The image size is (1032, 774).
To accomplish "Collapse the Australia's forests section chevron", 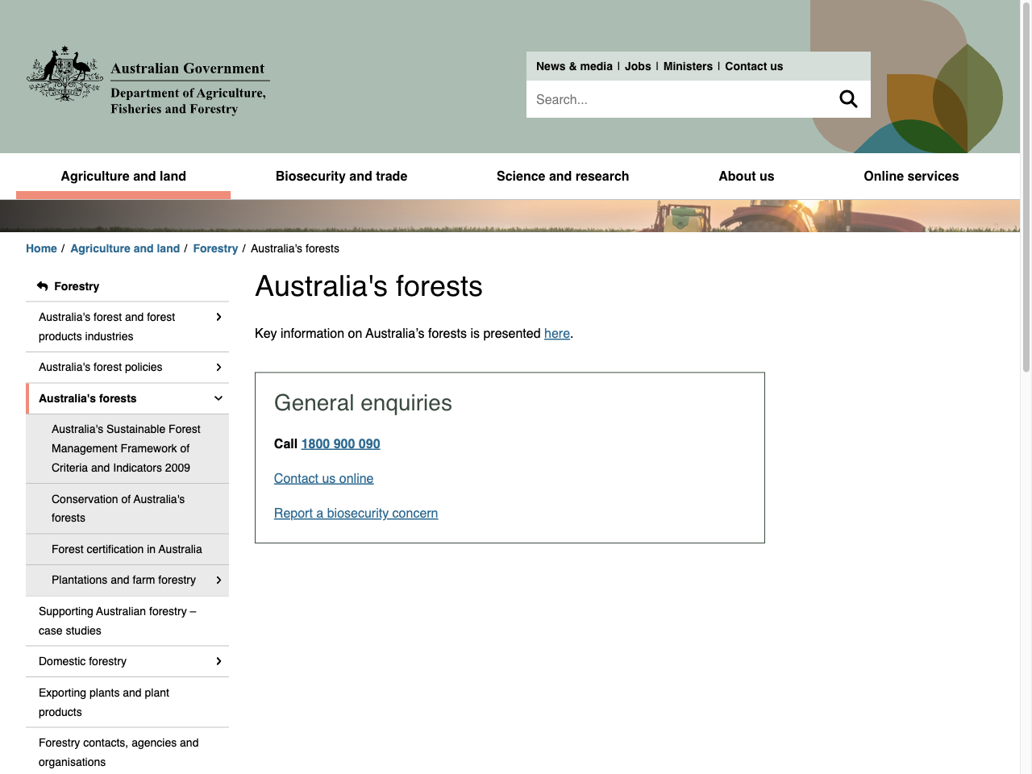I will click(218, 398).
